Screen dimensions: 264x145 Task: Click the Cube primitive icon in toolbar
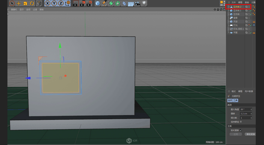(x=98, y=3)
